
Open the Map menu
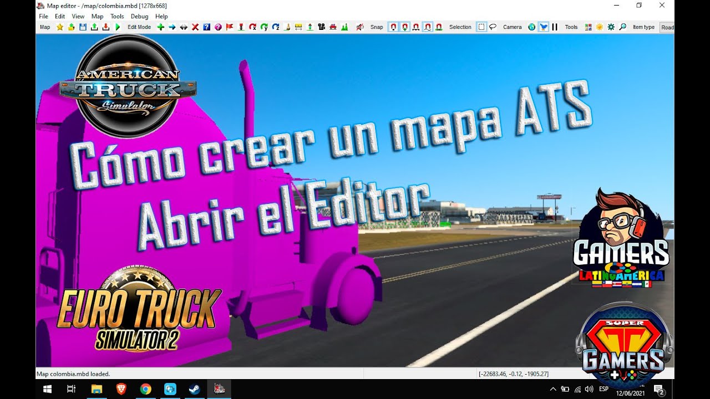98,17
